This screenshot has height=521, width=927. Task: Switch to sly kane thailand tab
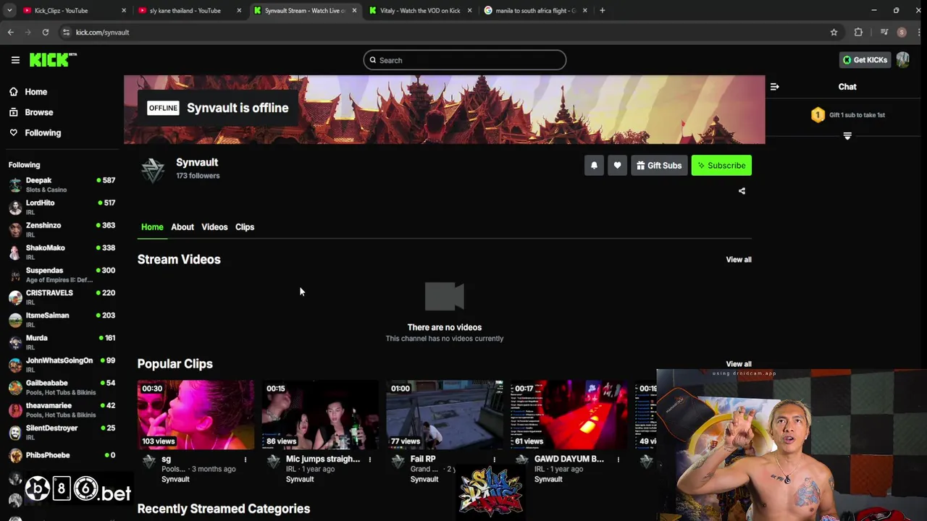point(188,10)
